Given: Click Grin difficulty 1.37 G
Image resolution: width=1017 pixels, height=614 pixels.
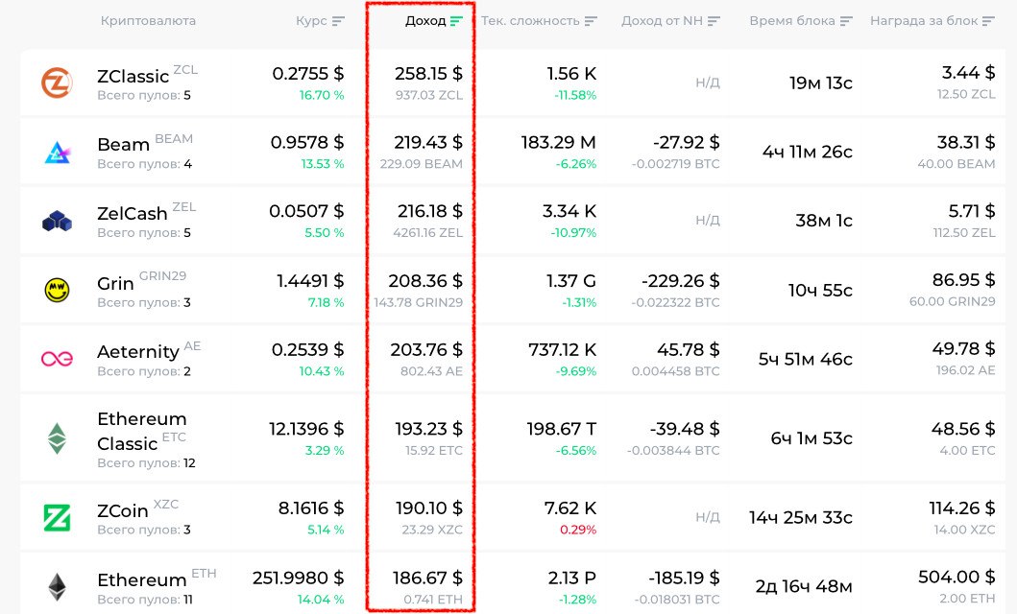Looking at the screenshot, I should pos(570,281).
